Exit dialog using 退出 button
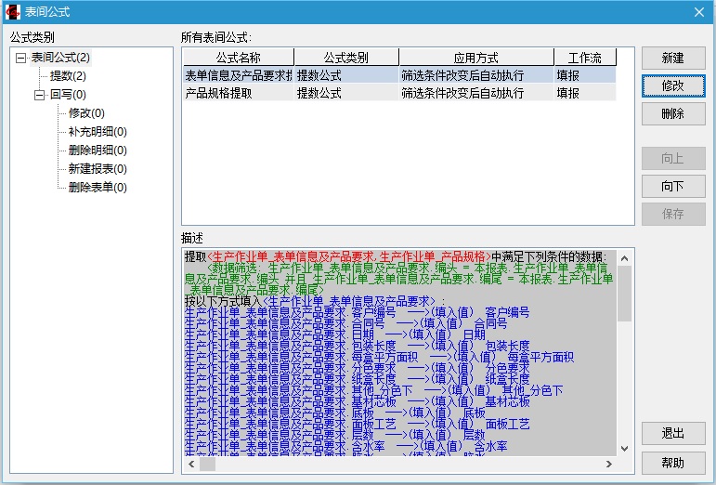716x485 pixels. [672, 434]
